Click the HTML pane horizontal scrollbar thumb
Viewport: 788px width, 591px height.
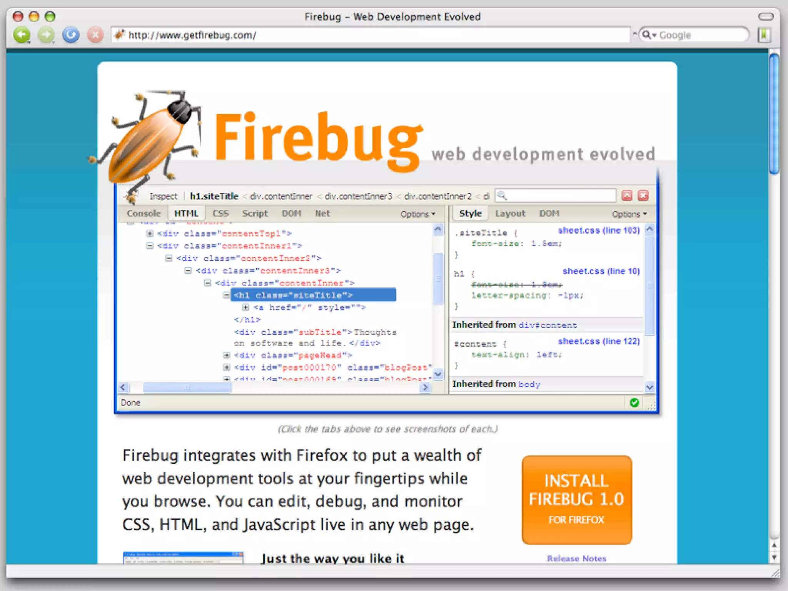pyautogui.click(x=187, y=387)
